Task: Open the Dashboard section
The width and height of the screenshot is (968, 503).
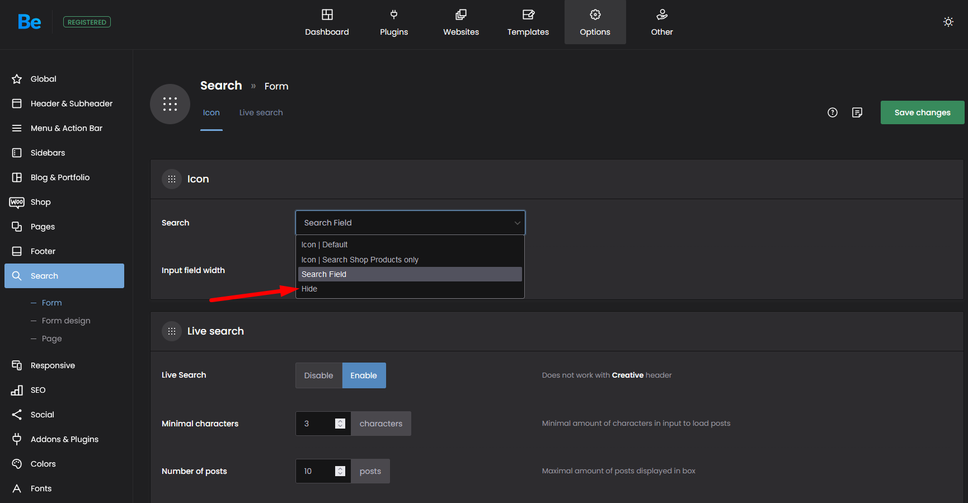Action: (327, 22)
